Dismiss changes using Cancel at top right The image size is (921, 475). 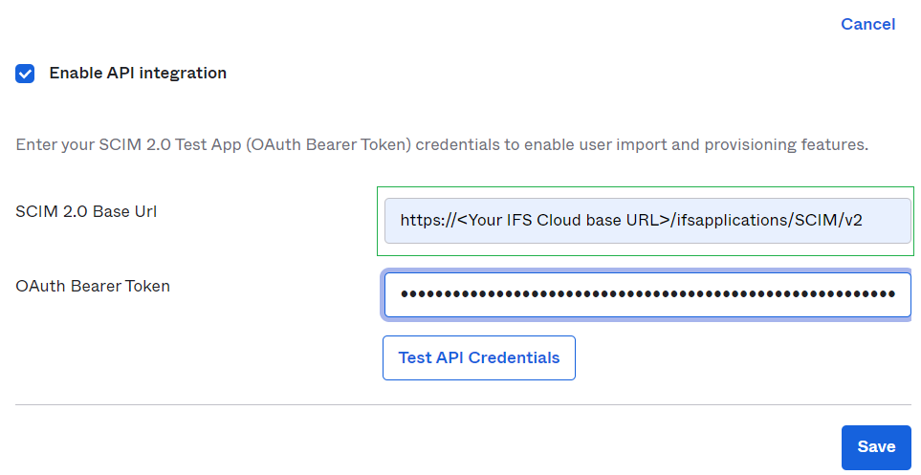pyautogui.click(x=867, y=24)
